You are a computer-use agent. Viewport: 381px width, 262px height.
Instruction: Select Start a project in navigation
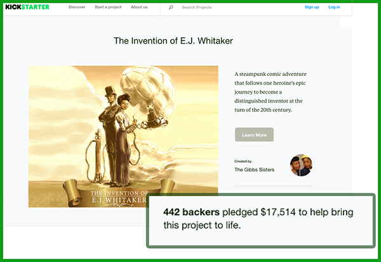[108, 7]
